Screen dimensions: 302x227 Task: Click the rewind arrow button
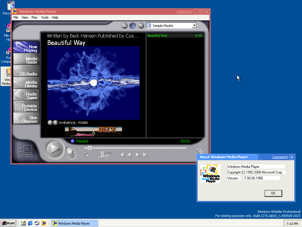(129, 155)
